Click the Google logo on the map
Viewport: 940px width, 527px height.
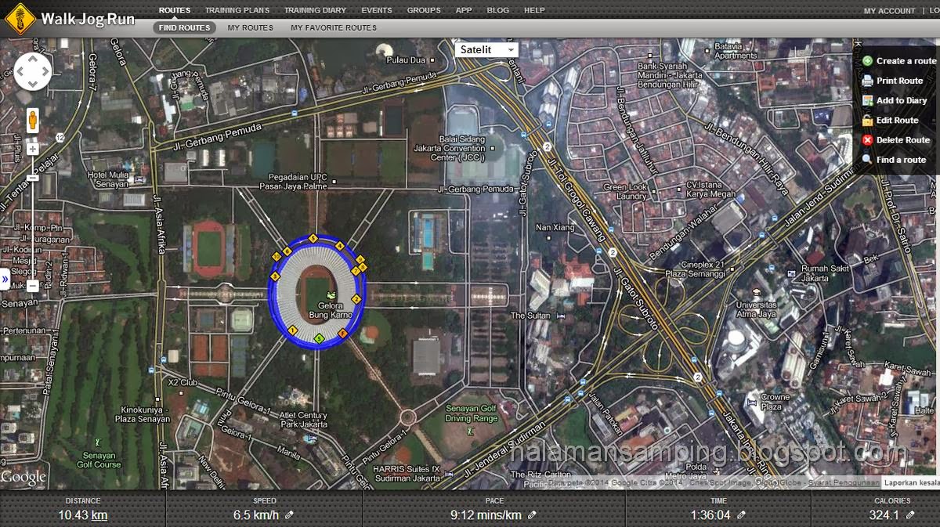(x=24, y=477)
